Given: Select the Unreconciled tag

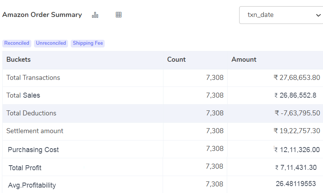Looking at the screenshot, I should 51,43.
